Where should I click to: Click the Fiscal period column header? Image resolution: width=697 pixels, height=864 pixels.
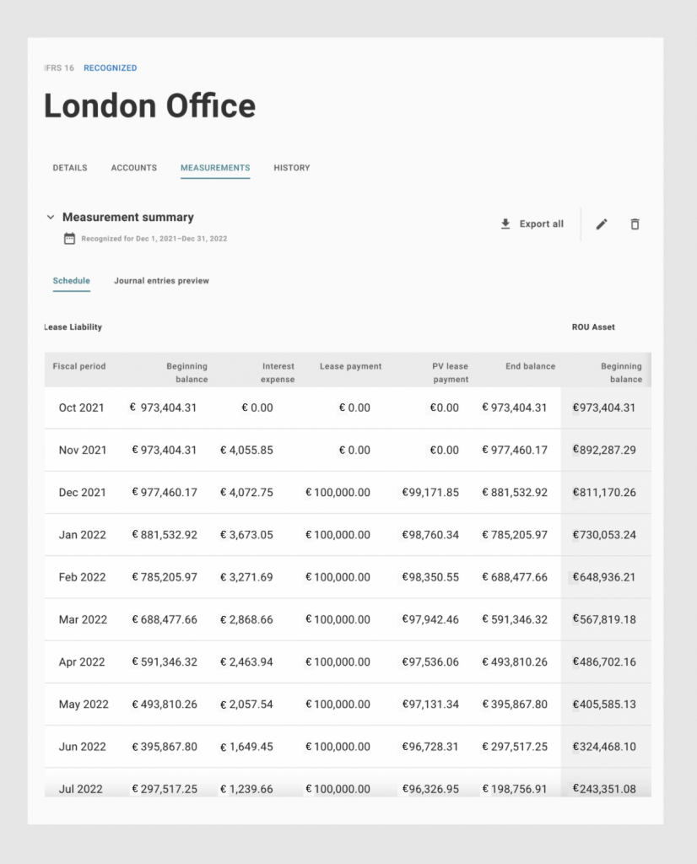click(x=79, y=366)
